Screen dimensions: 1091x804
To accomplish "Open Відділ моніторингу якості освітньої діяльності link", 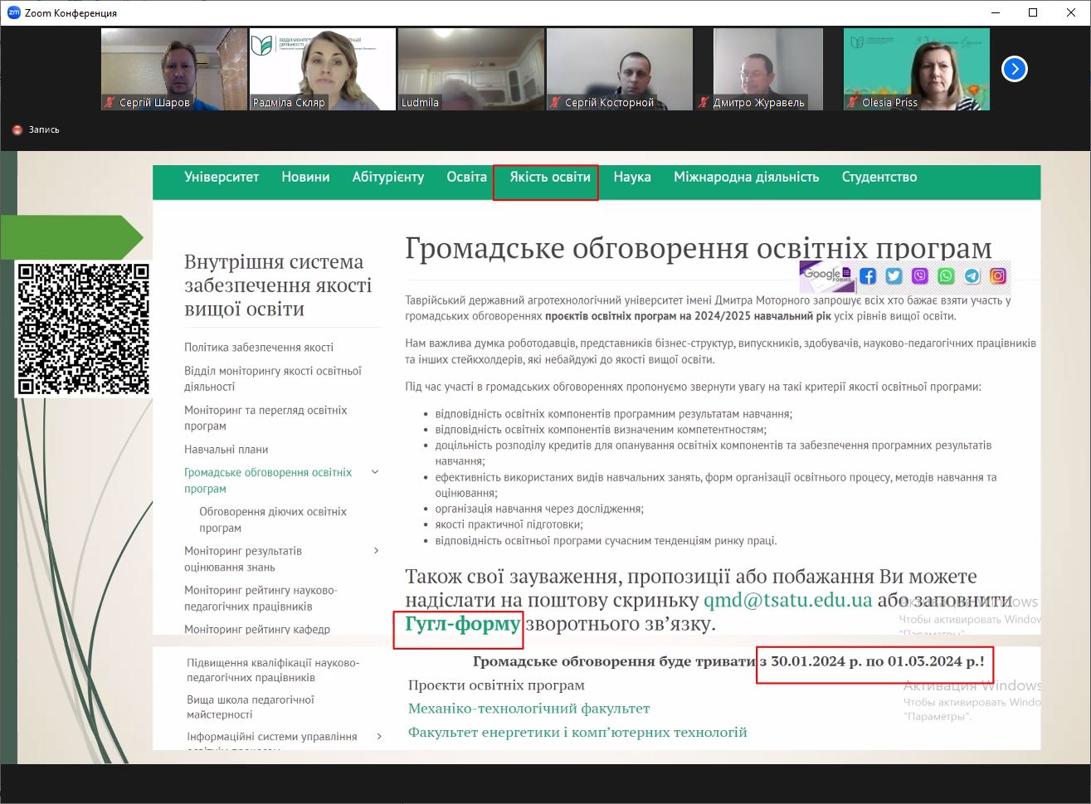I will [273, 378].
